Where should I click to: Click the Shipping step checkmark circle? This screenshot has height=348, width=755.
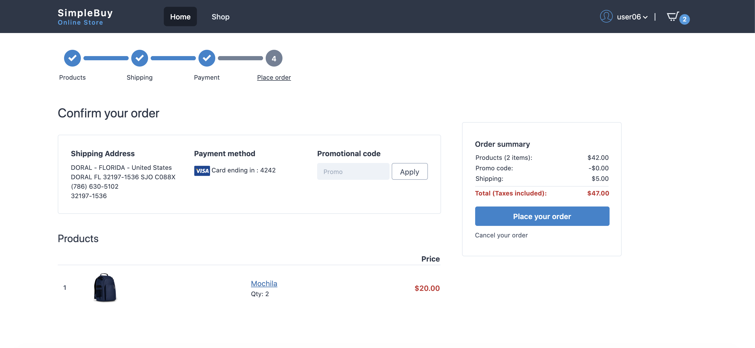[x=139, y=58]
